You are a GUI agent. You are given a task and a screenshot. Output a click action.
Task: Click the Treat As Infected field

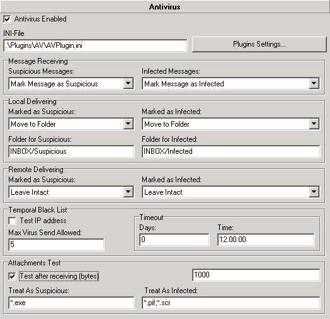pyautogui.click(x=231, y=303)
